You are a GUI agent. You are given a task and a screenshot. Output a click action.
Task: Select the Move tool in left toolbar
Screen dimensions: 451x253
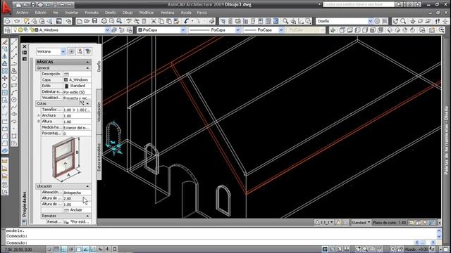(5, 78)
